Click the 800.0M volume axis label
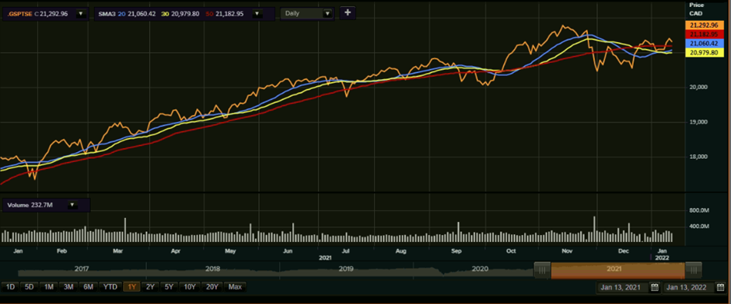 click(699, 211)
